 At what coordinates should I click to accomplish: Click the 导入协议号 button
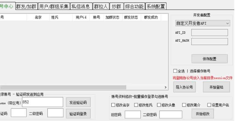tap(184, 87)
